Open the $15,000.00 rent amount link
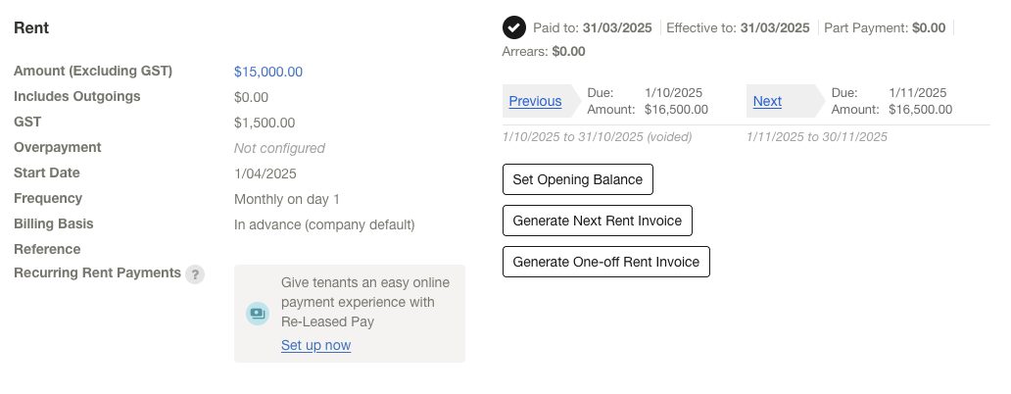Screen dimensions: 1011x394 pos(268,72)
